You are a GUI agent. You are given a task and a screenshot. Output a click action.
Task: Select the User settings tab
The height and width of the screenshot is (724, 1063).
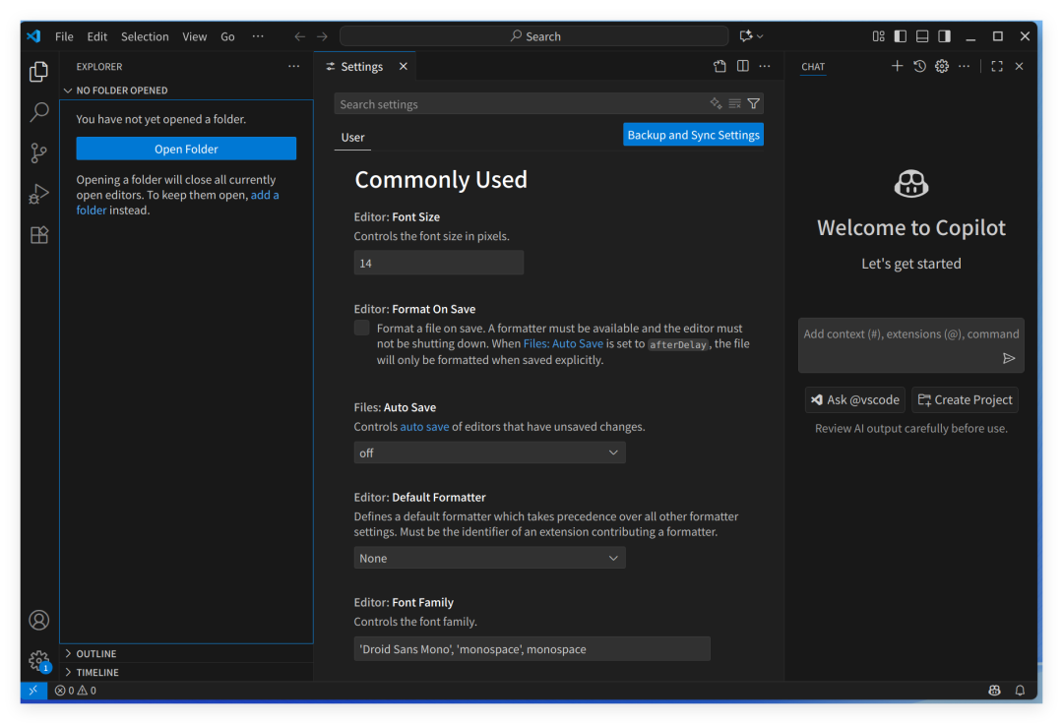point(352,138)
